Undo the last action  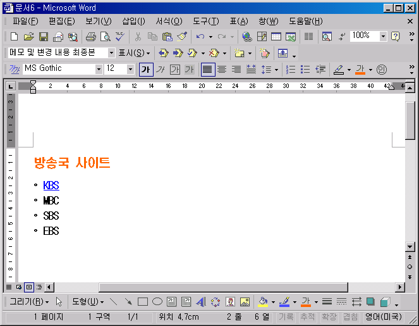point(200,37)
